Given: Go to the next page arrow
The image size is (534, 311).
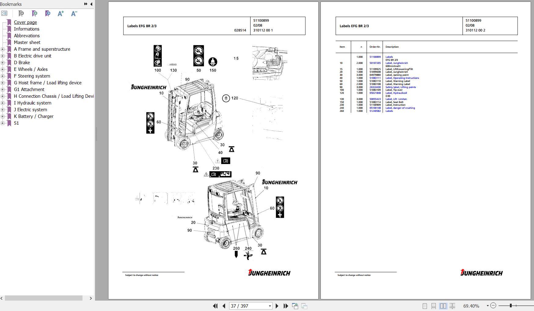Looking at the screenshot, I should (x=277, y=306).
